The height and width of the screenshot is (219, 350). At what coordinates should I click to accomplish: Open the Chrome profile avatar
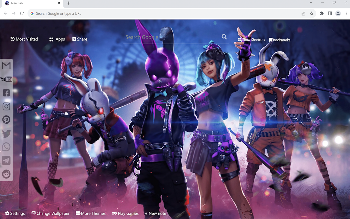(338, 13)
